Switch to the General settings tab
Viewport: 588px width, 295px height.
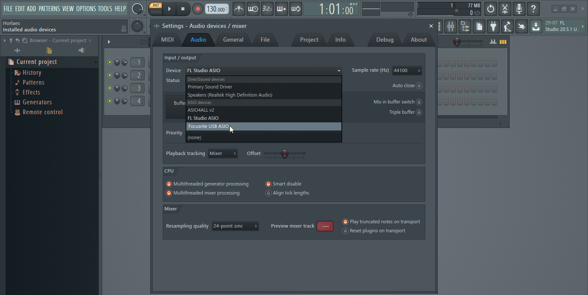tap(233, 40)
